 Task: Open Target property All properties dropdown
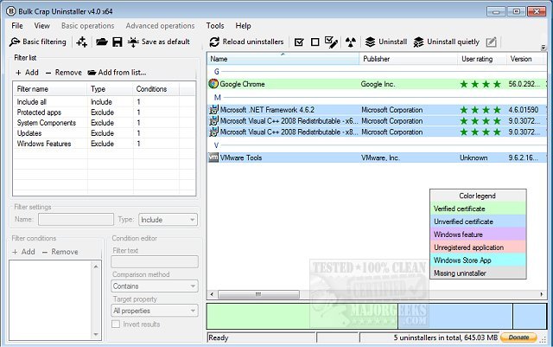tap(155, 311)
